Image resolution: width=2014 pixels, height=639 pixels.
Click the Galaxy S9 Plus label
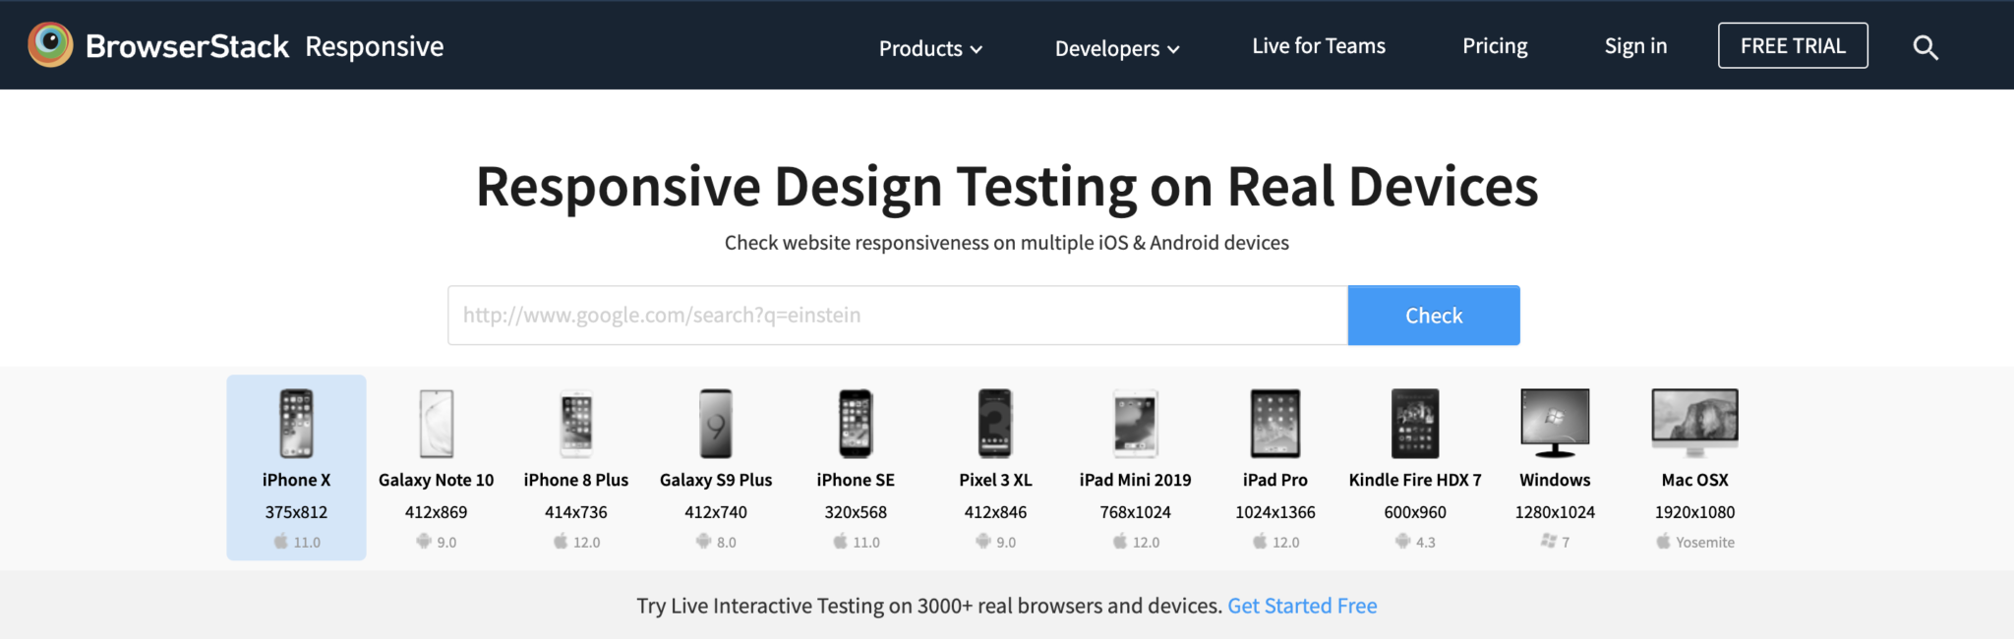716,480
